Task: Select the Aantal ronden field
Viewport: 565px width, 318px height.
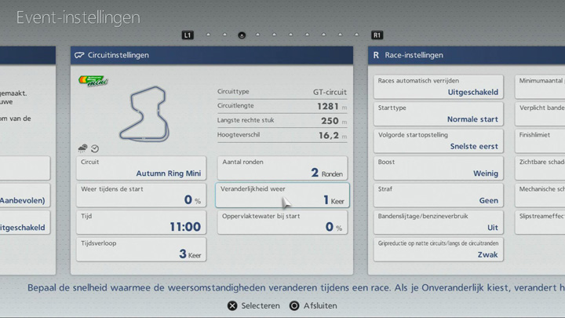Action: 282,168
